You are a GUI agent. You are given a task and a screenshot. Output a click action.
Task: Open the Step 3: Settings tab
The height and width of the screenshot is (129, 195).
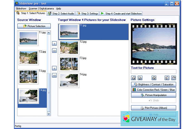(87, 13)
